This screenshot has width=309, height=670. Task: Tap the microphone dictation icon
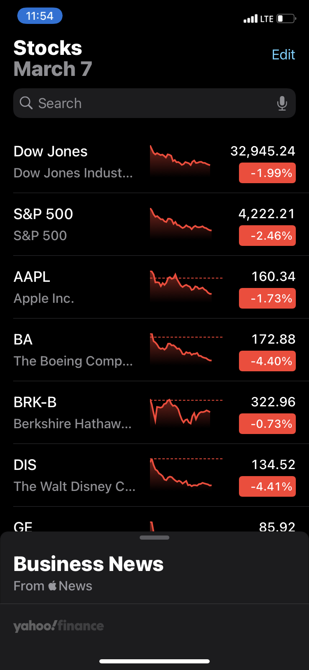tap(282, 103)
